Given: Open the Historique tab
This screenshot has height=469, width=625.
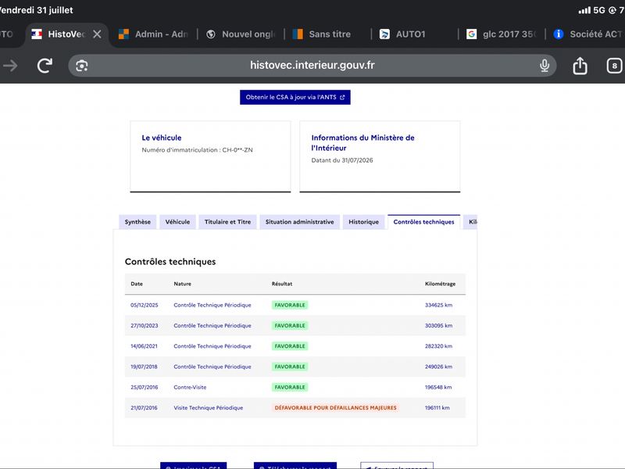Looking at the screenshot, I should 363,222.
